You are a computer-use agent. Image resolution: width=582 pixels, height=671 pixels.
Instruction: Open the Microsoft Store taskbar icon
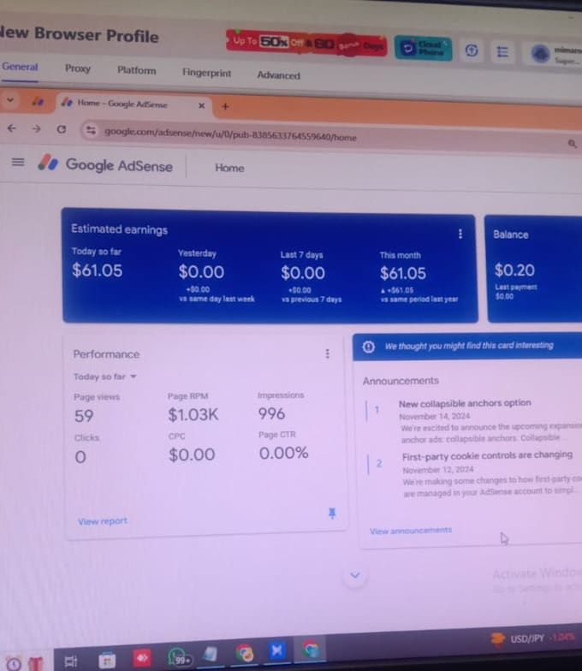(x=107, y=661)
